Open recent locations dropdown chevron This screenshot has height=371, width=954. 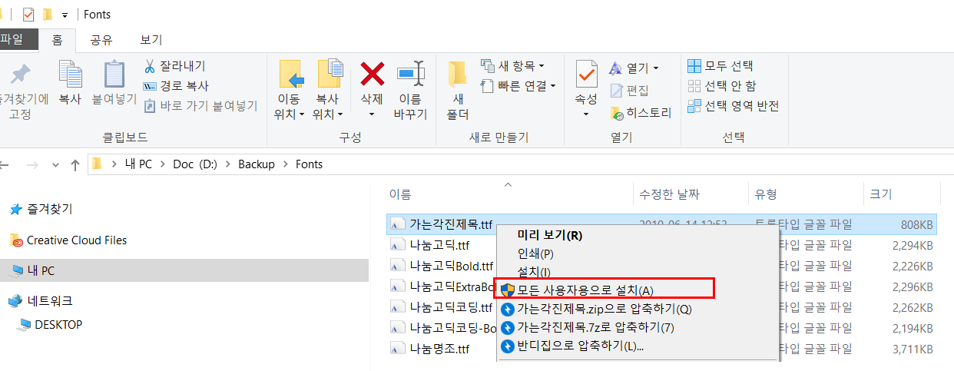click(x=55, y=164)
